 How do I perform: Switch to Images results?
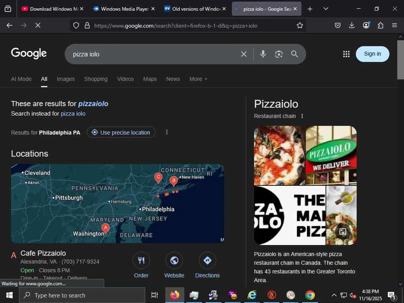tap(66, 79)
